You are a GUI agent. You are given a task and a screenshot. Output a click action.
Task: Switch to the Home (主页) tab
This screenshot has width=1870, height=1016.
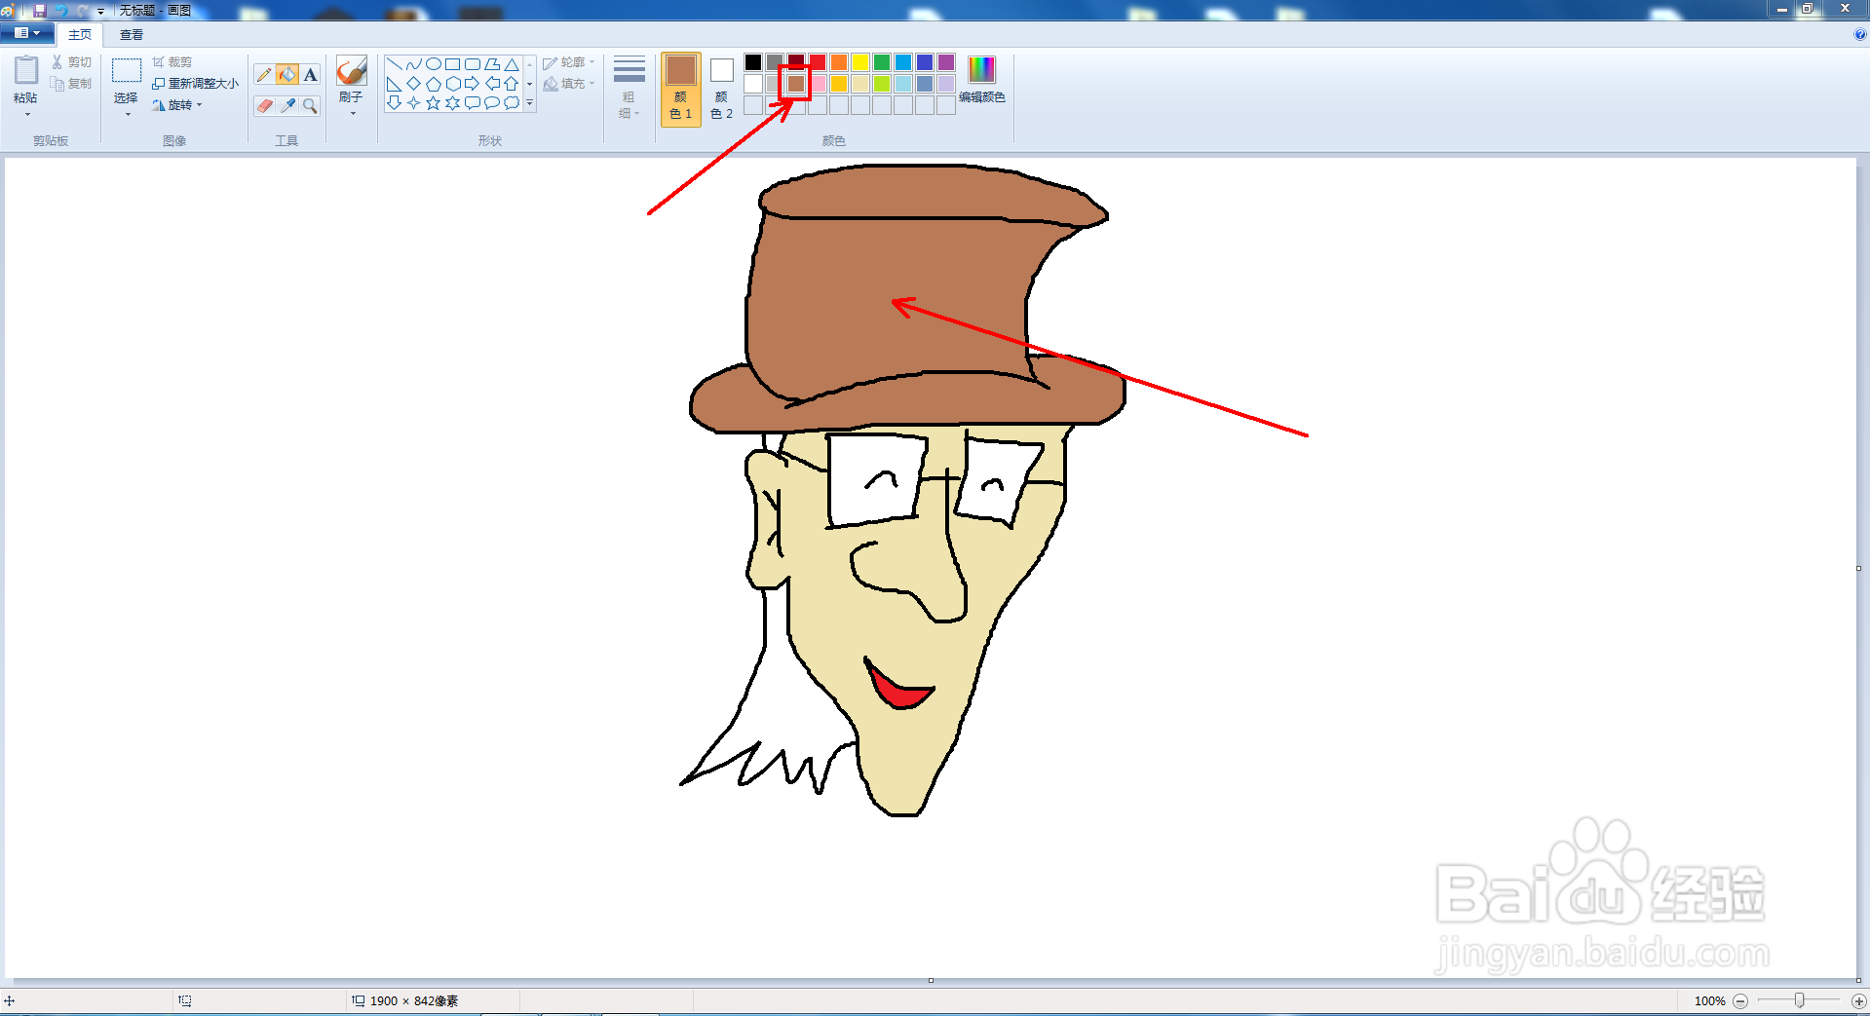pyautogui.click(x=80, y=35)
